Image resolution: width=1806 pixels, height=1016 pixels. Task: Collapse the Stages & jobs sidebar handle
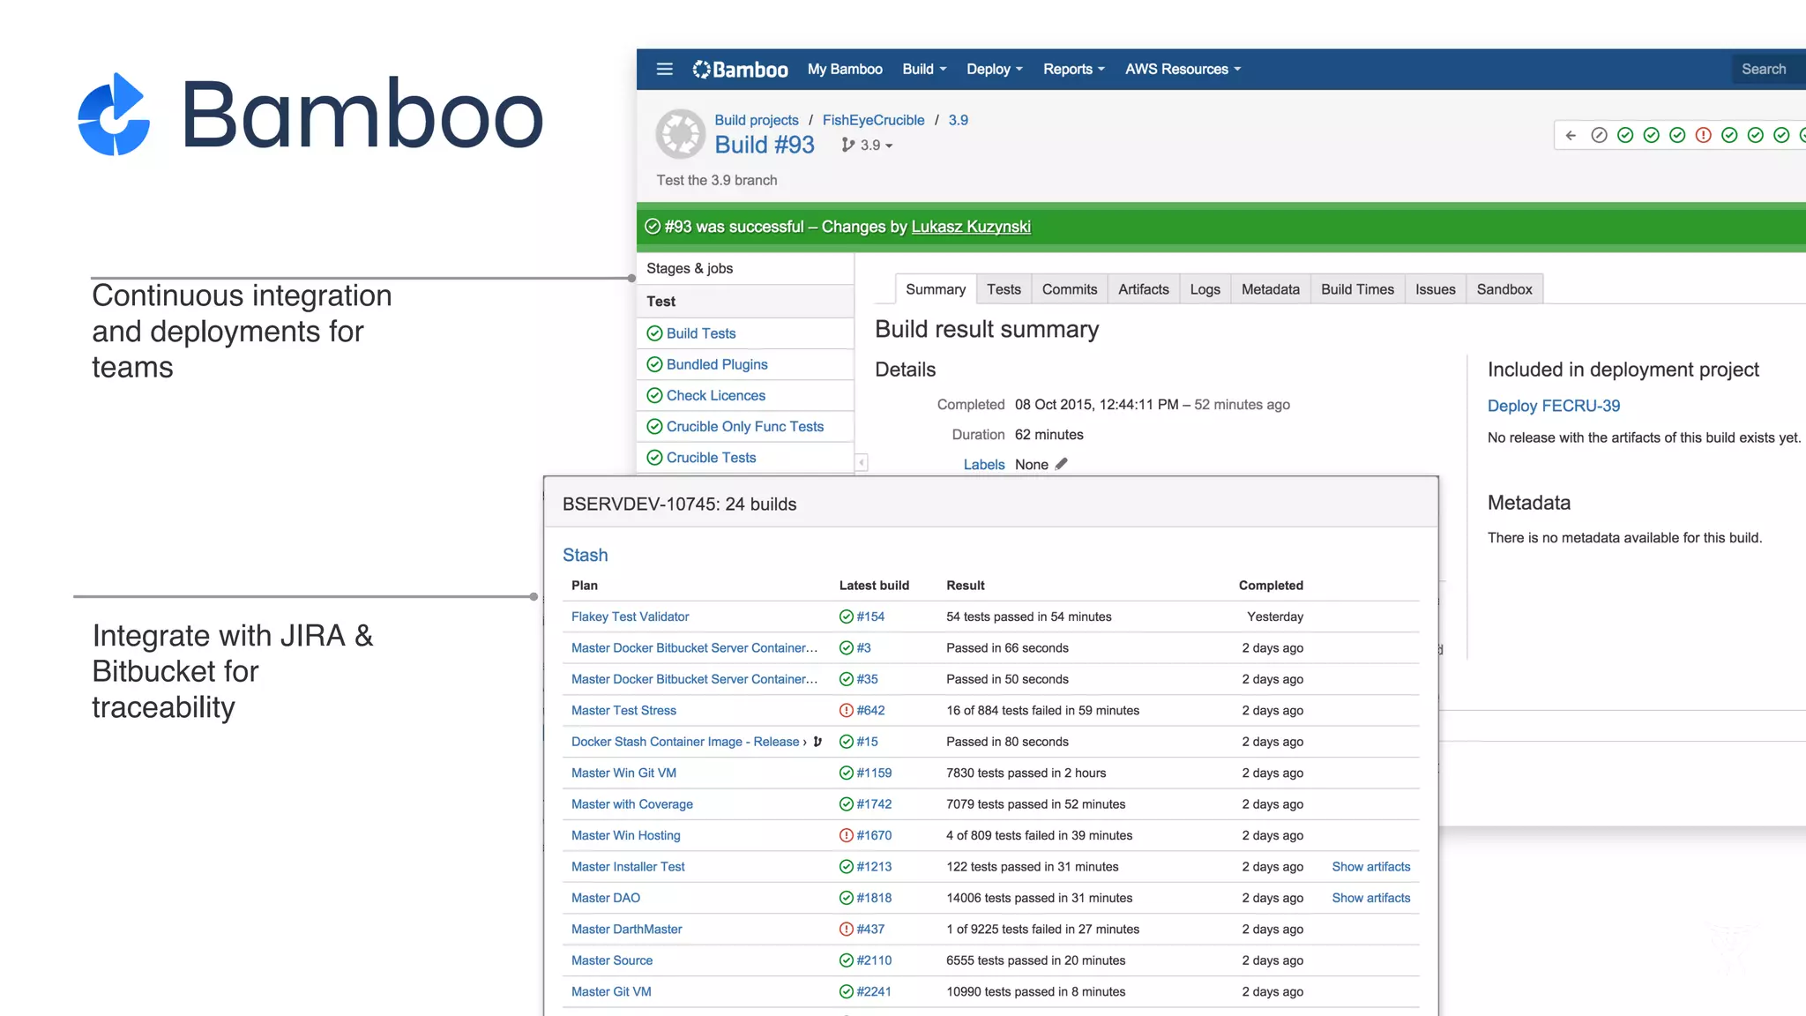[862, 462]
